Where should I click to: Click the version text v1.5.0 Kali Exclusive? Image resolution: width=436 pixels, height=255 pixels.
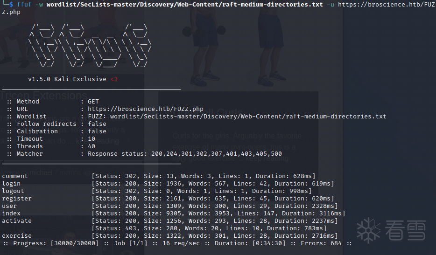click(67, 79)
